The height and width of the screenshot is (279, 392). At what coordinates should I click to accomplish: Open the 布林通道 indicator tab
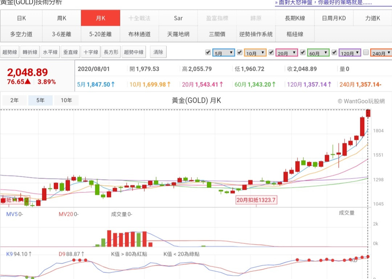[x=139, y=34]
